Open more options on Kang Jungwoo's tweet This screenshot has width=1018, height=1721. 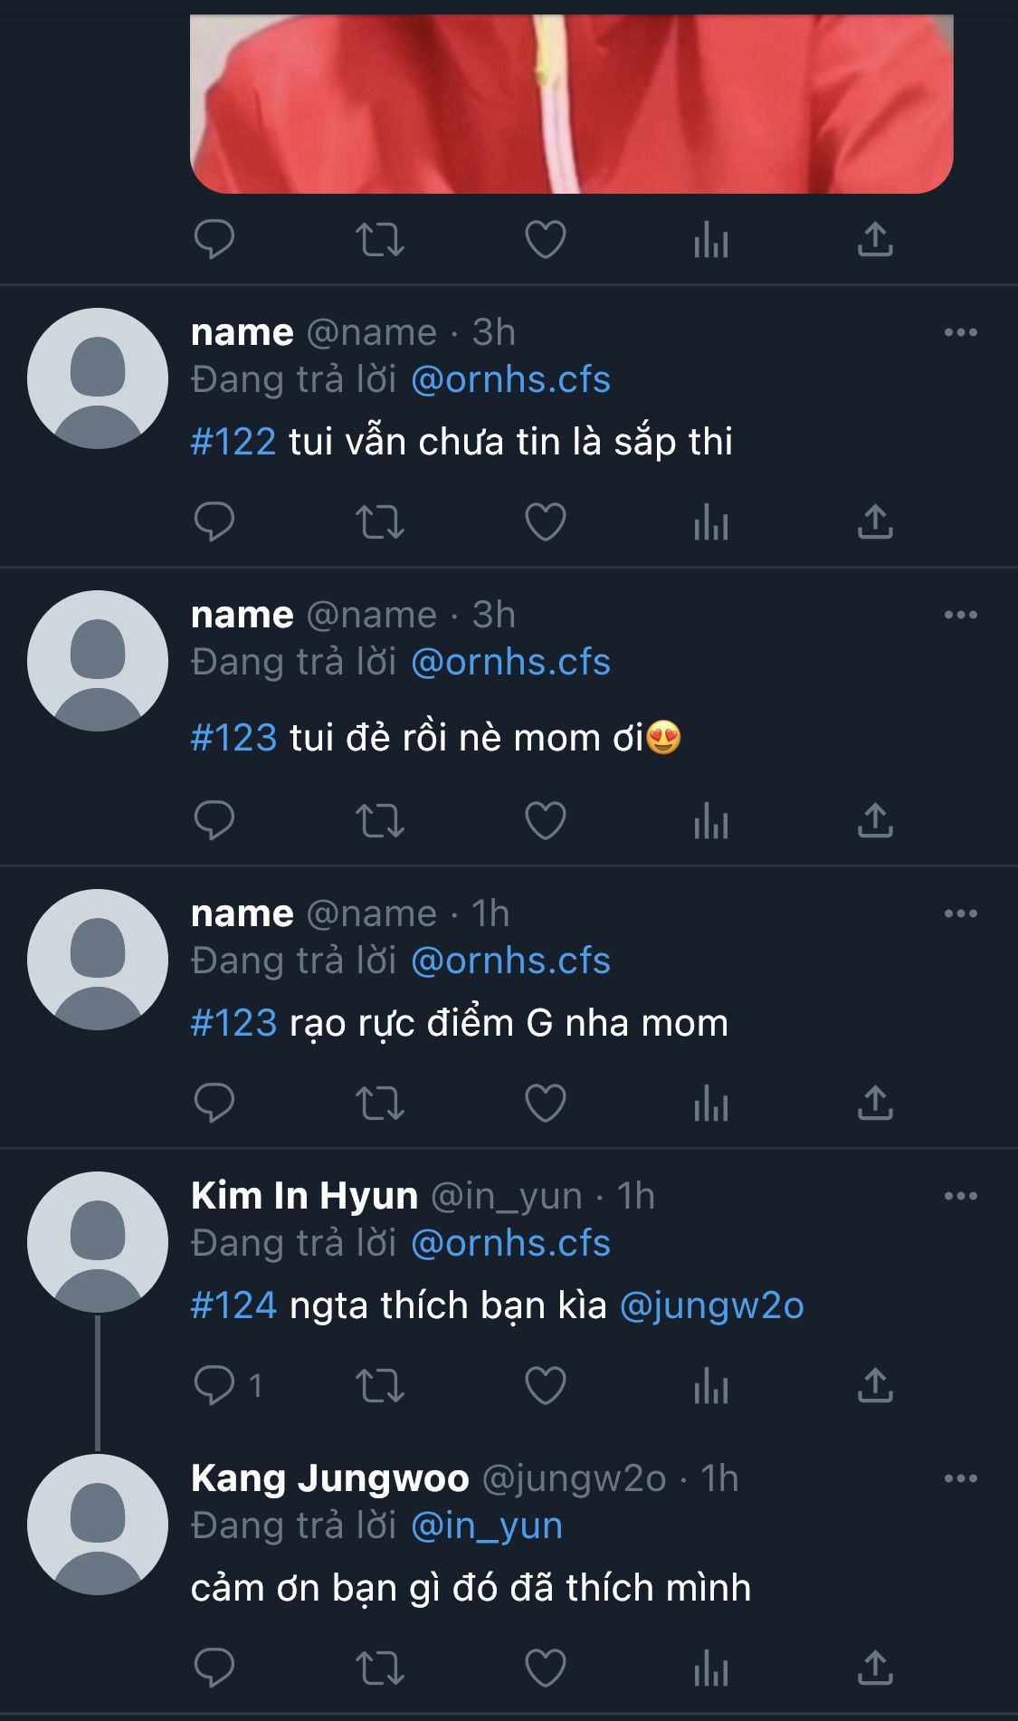coord(960,1478)
